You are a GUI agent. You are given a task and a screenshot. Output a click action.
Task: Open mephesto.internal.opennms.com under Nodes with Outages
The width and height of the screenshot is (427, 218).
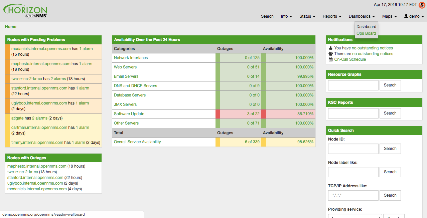point(37,166)
